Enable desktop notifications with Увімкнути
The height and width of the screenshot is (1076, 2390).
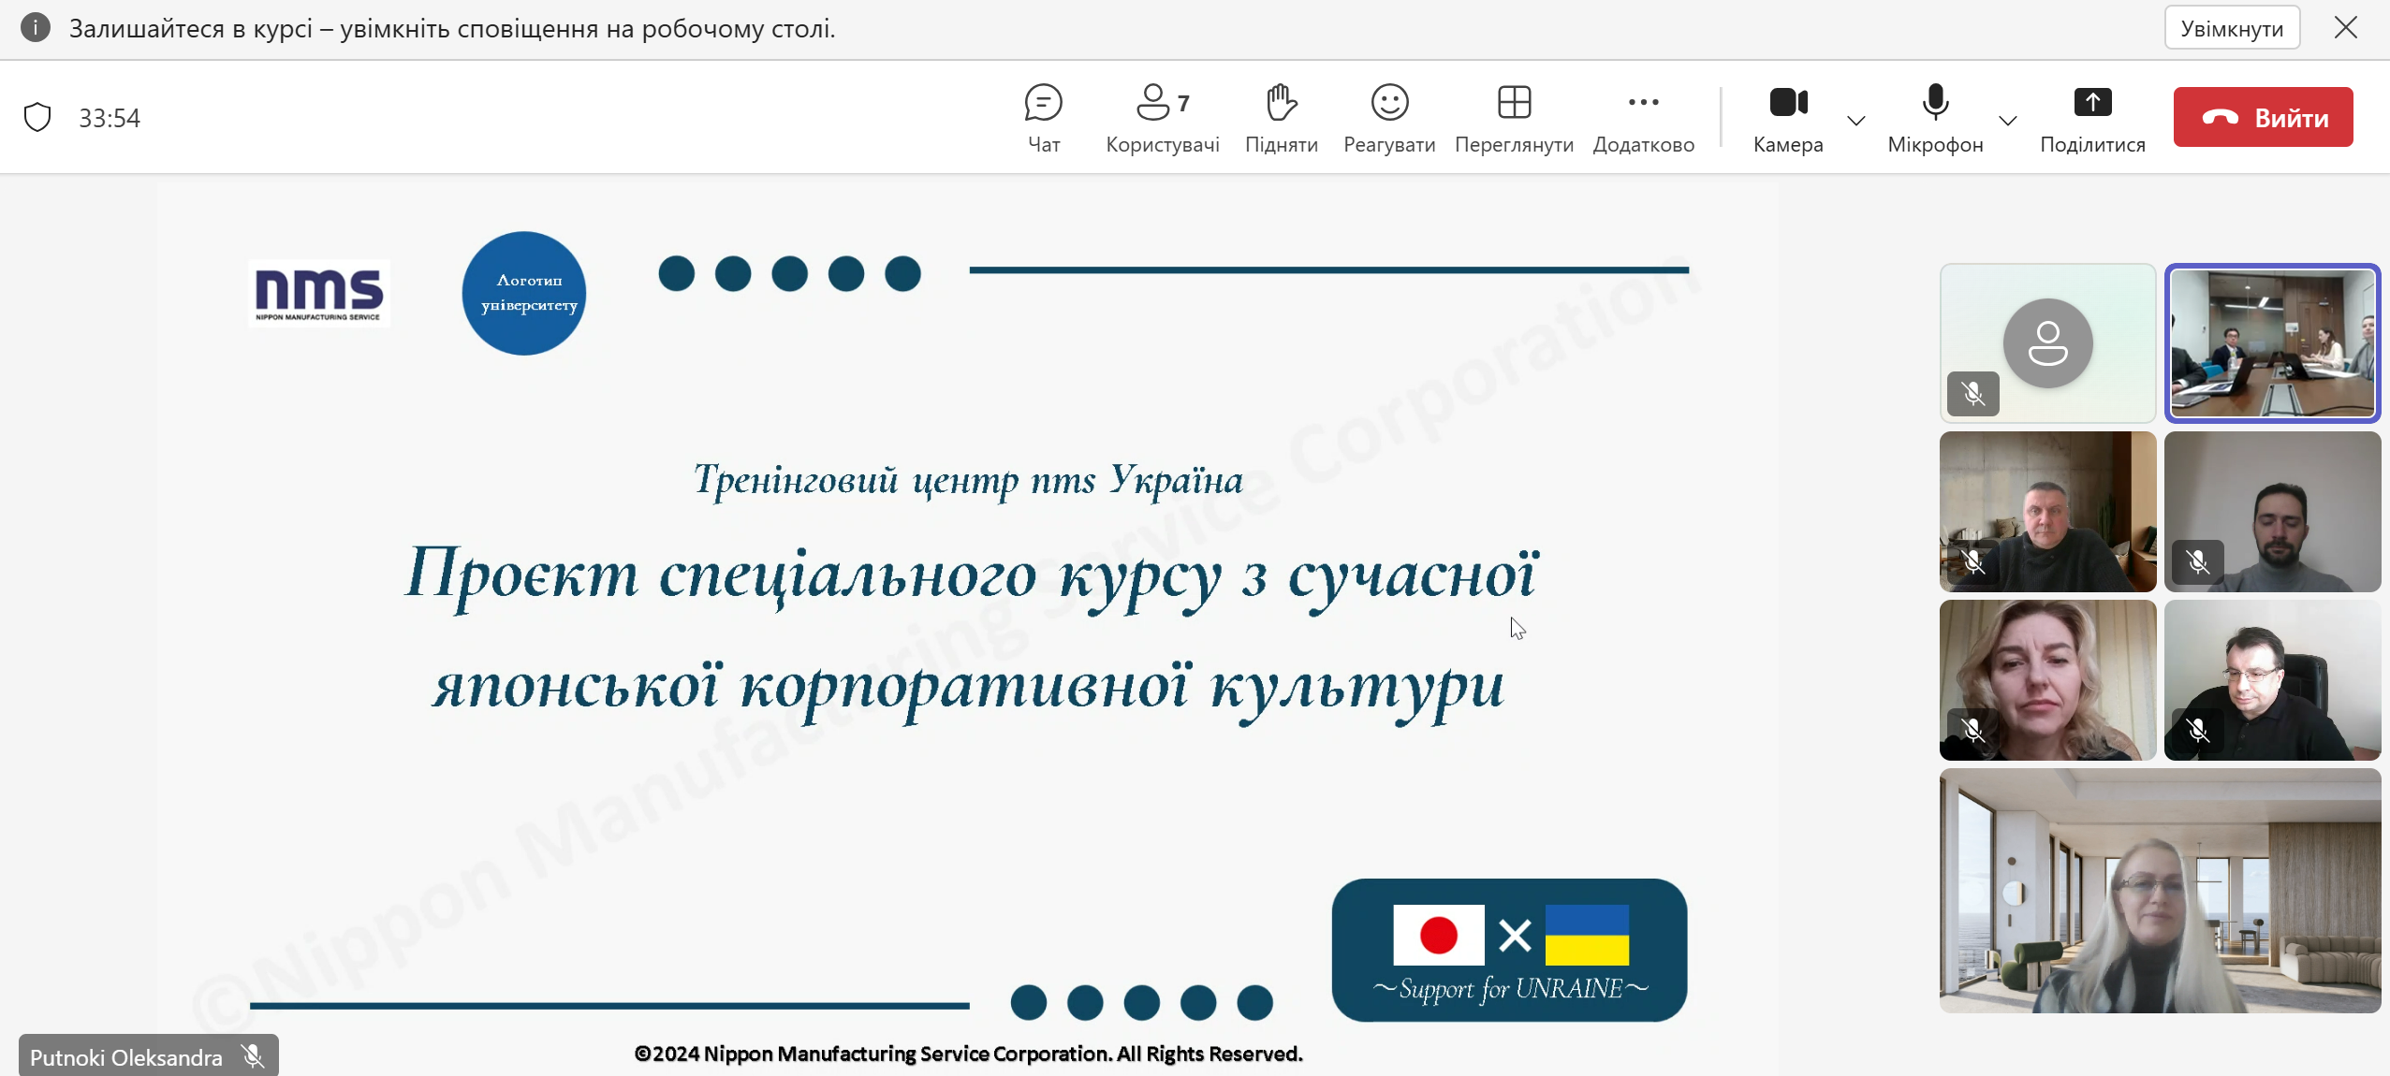(2232, 28)
